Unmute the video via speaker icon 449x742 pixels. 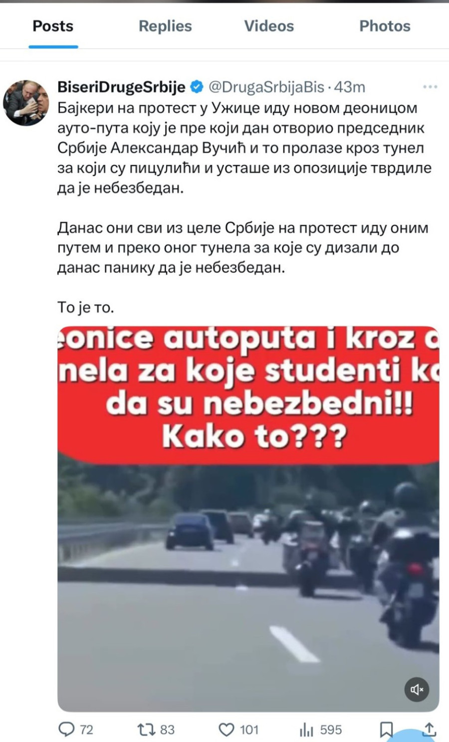(417, 689)
